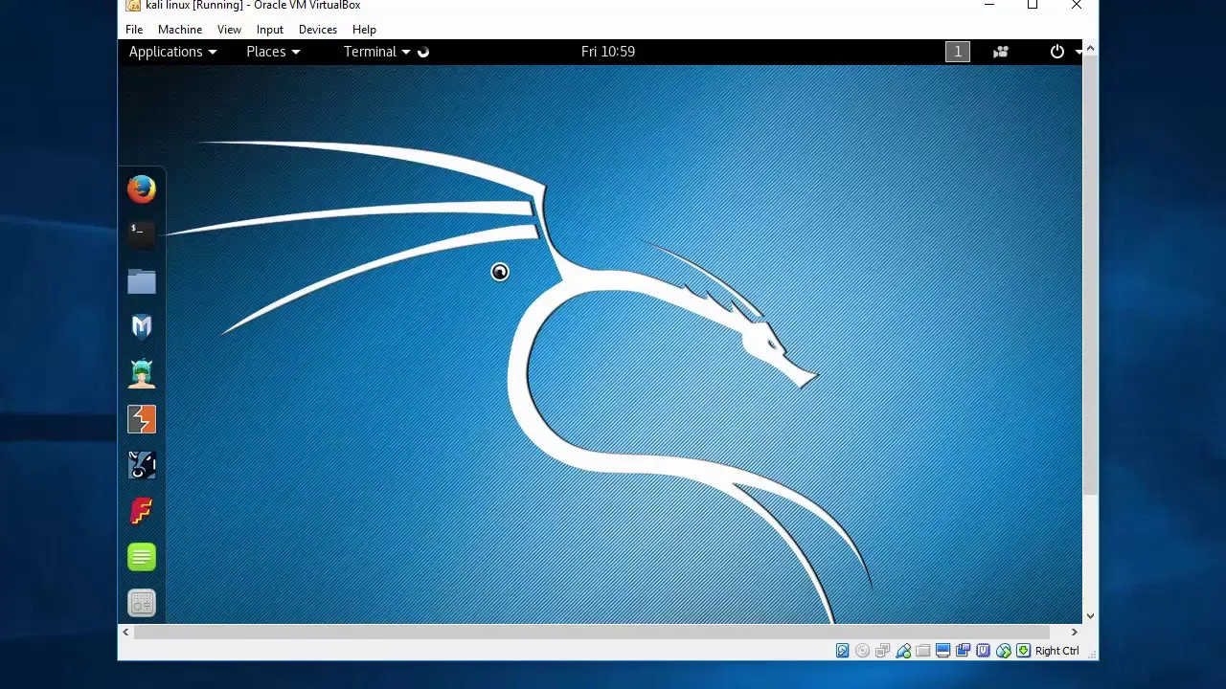Maximize the VirtualBox window

[x=1033, y=6]
